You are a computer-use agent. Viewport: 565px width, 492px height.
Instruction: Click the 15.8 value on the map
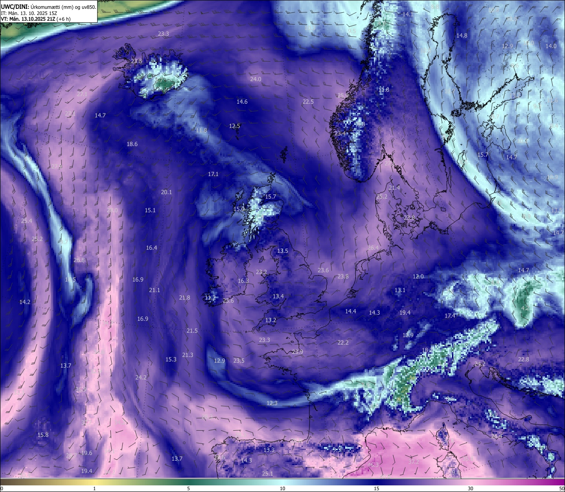43,435
